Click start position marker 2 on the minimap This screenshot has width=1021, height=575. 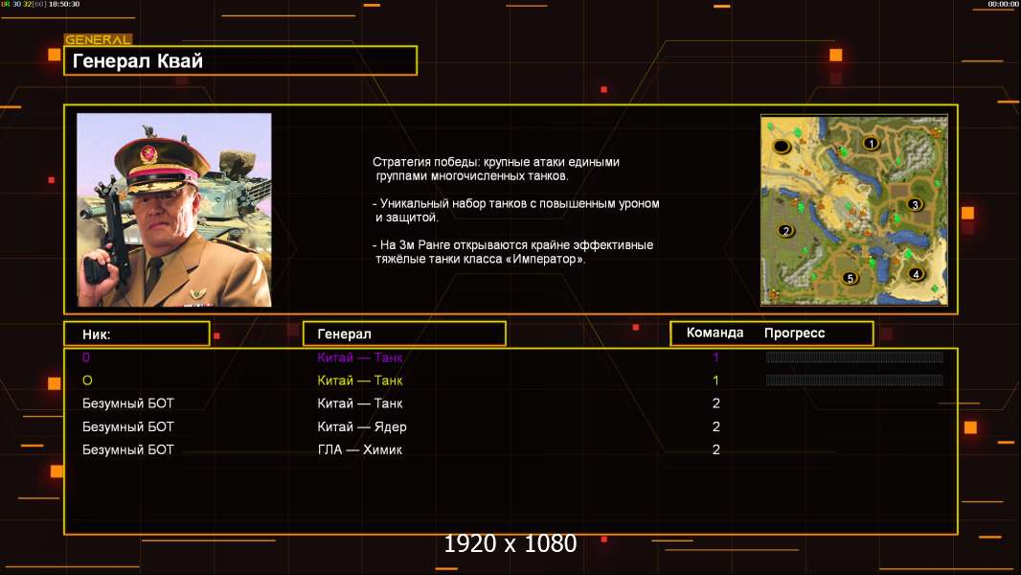pos(786,231)
